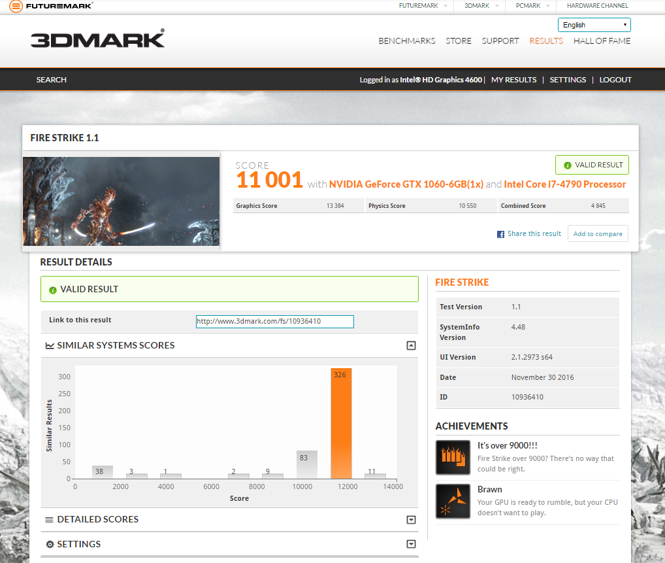Screen dimensions: 665x563
Task: Click the LOGOUT link
Action: (x=615, y=80)
